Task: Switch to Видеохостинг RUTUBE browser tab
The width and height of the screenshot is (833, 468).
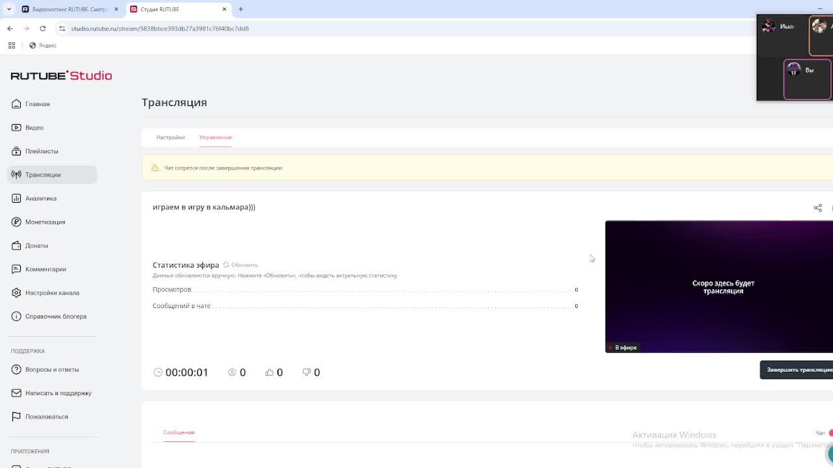Action: 70,9
